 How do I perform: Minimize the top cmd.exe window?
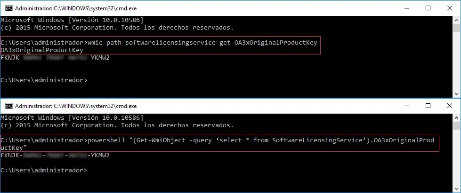[x=406, y=8]
